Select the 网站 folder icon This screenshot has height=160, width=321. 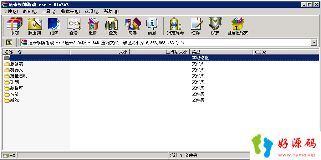(7, 94)
